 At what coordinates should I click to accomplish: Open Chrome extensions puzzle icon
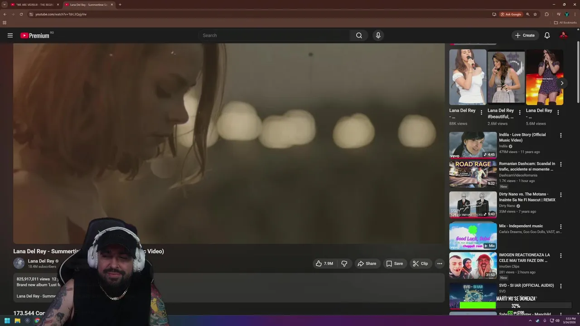tap(546, 14)
